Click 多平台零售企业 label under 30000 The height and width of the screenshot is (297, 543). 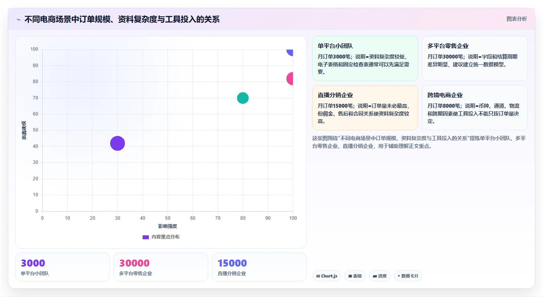(136, 274)
